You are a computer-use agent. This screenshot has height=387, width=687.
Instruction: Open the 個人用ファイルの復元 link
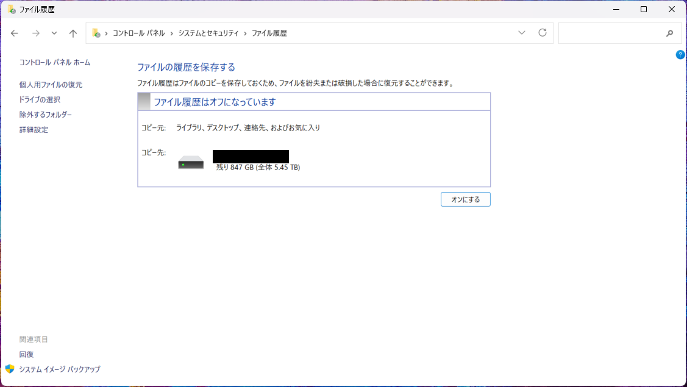tap(51, 85)
